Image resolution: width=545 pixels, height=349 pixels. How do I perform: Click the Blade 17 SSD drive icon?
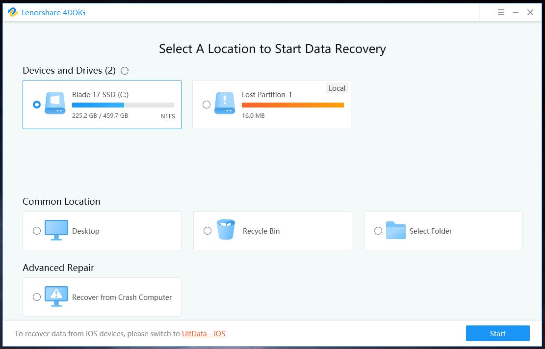(55, 104)
